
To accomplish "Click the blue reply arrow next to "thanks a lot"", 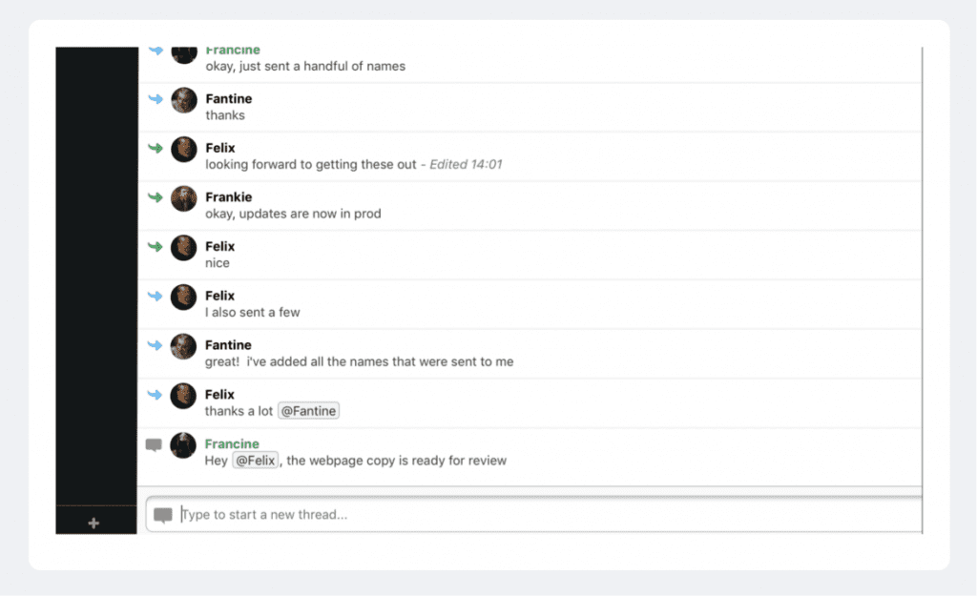I will (x=156, y=394).
